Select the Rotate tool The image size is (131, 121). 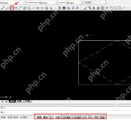click(x=111, y=8)
